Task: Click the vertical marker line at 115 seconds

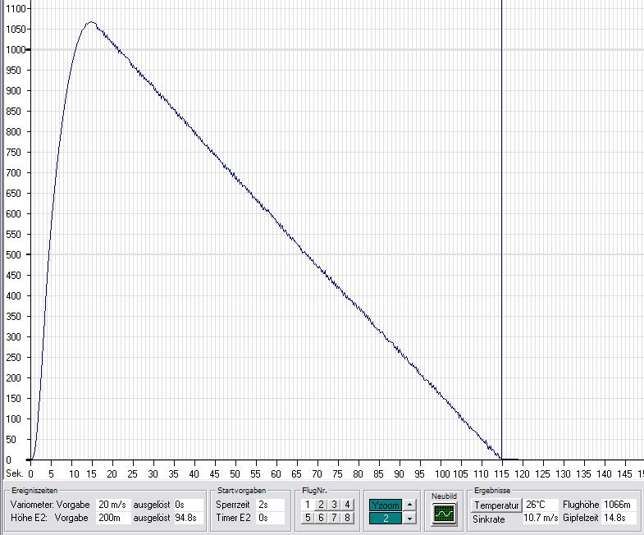Action: (x=501, y=230)
